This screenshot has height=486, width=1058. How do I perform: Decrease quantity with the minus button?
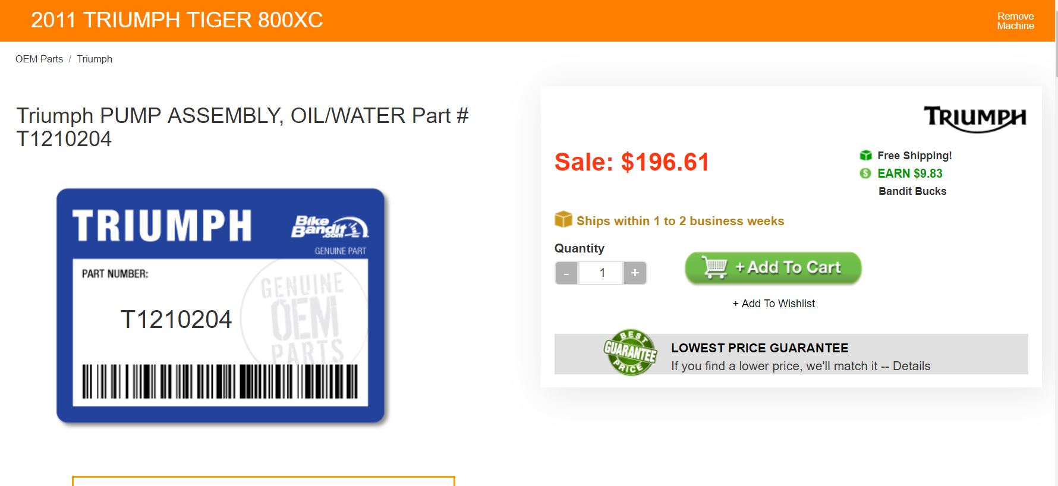click(x=566, y=273)
